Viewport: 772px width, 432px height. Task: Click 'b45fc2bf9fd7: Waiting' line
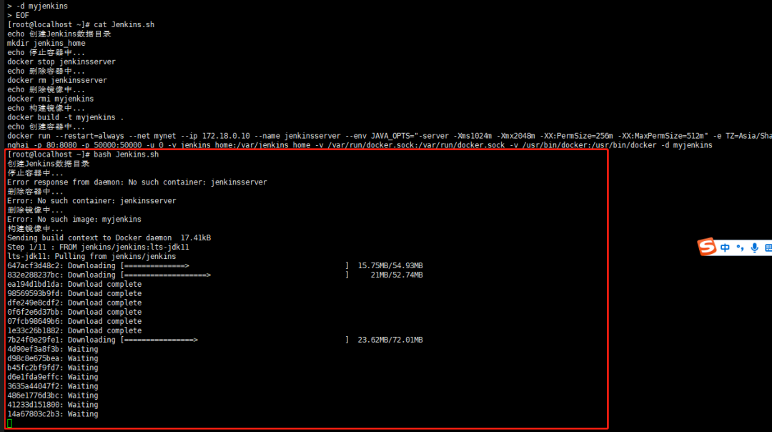[53, 368]
